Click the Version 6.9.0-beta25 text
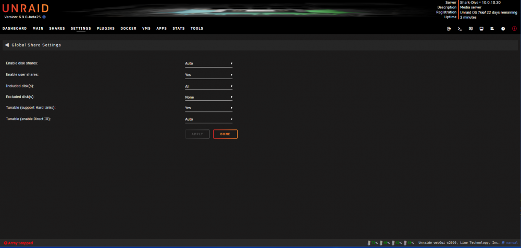Image resolution: width=521 pixels, height=248 pixels. click(x=22, y=17)
